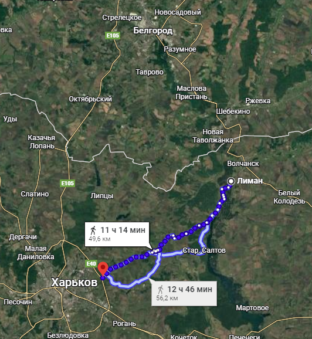This screenshot has height=339, width=312.
Task: Click the 56,2 км distance text
Action: pyautogui.click(x=167, y=298)
